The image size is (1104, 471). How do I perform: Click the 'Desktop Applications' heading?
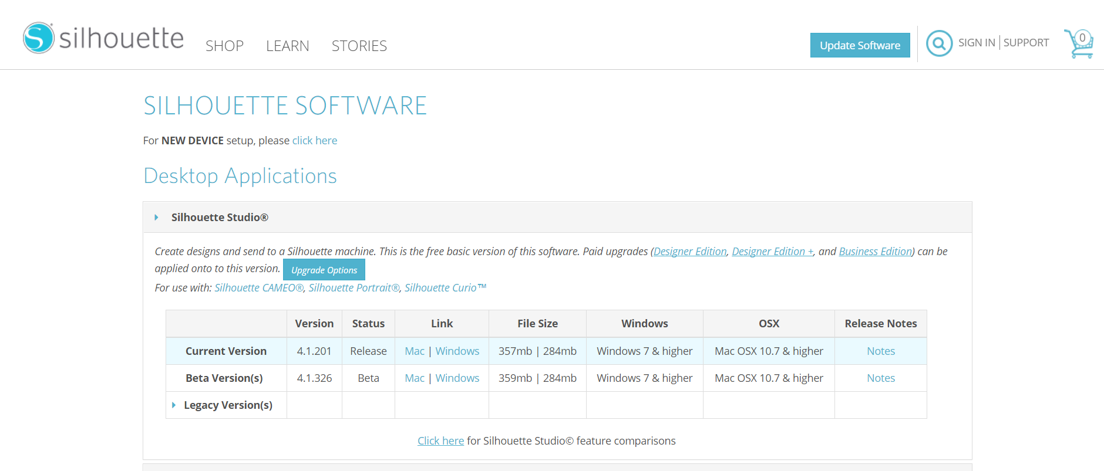point(240,176)
